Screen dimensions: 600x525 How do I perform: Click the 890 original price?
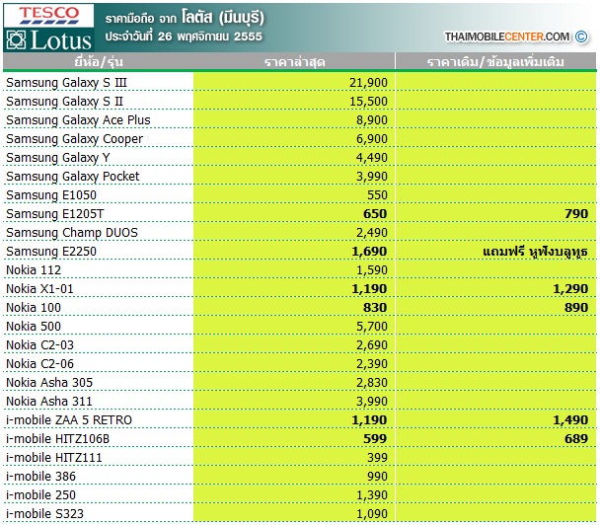point(576,307)
